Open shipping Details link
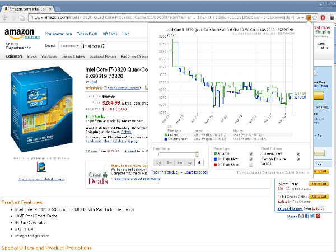The image size is (336, 252). pyautogui.click(x=126, y=132)
